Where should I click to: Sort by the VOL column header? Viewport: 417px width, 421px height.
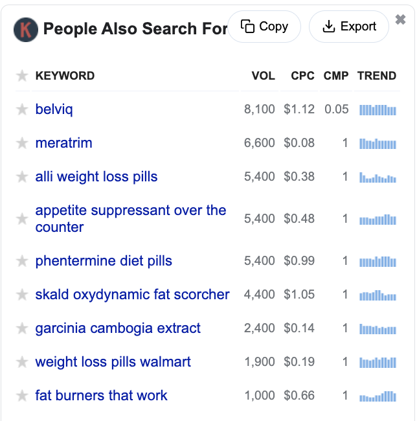(x=264, y=76)
